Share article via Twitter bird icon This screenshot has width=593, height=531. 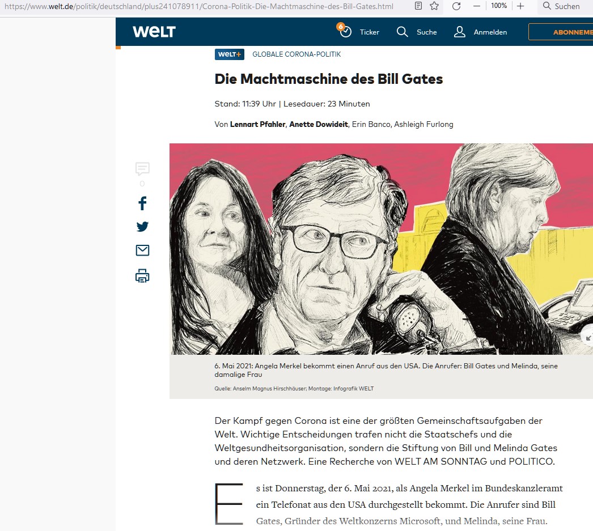click(x=142, y=226)
